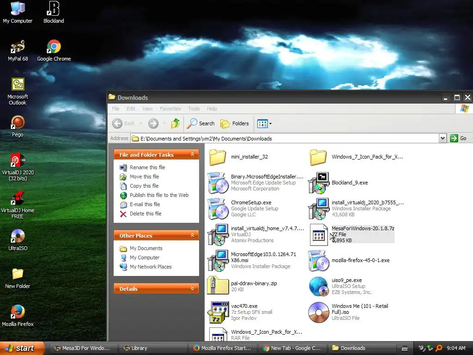Screen dimensions: 473x355
Task: Click Delete this file
Action: [x=146, y=214]
